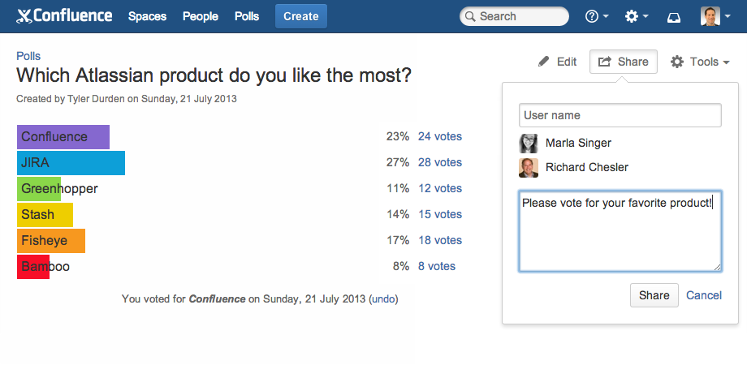Screen dimensions: 747x365
Task: Click the user profile avatar in the header
Action: [710, 16]
